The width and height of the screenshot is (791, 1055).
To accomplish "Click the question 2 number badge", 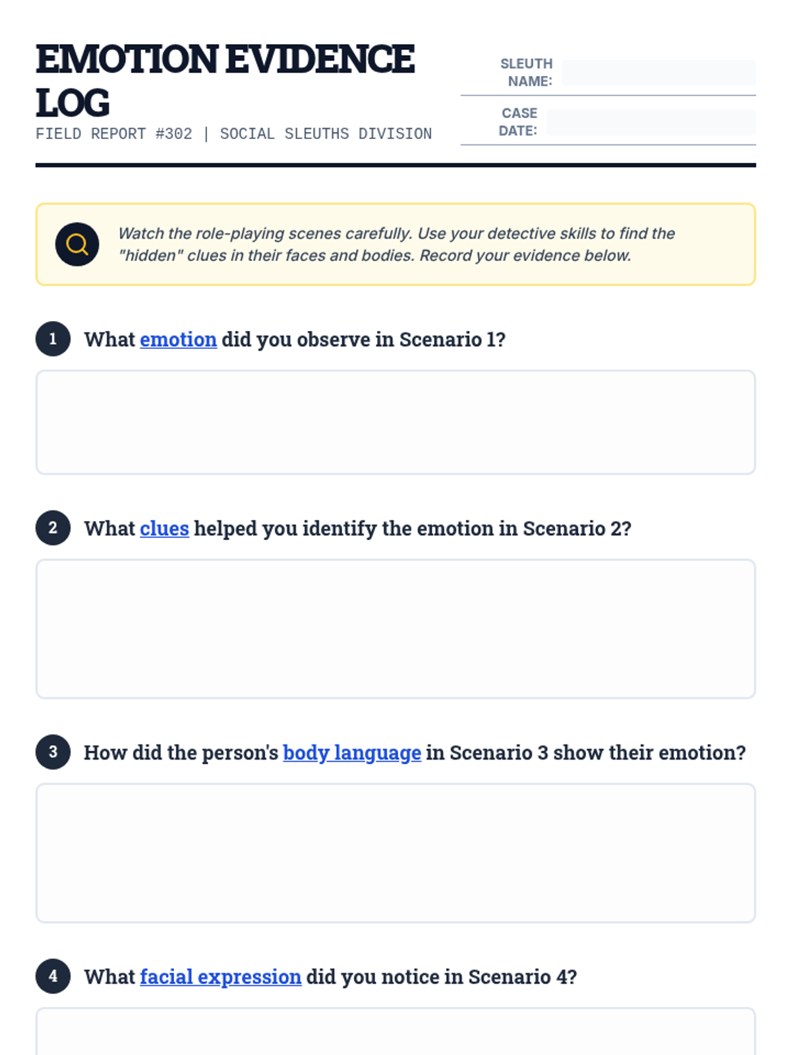I will (53, 527).
